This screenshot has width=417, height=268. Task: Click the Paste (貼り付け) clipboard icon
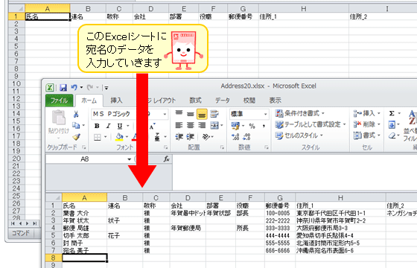pos(59,118)
